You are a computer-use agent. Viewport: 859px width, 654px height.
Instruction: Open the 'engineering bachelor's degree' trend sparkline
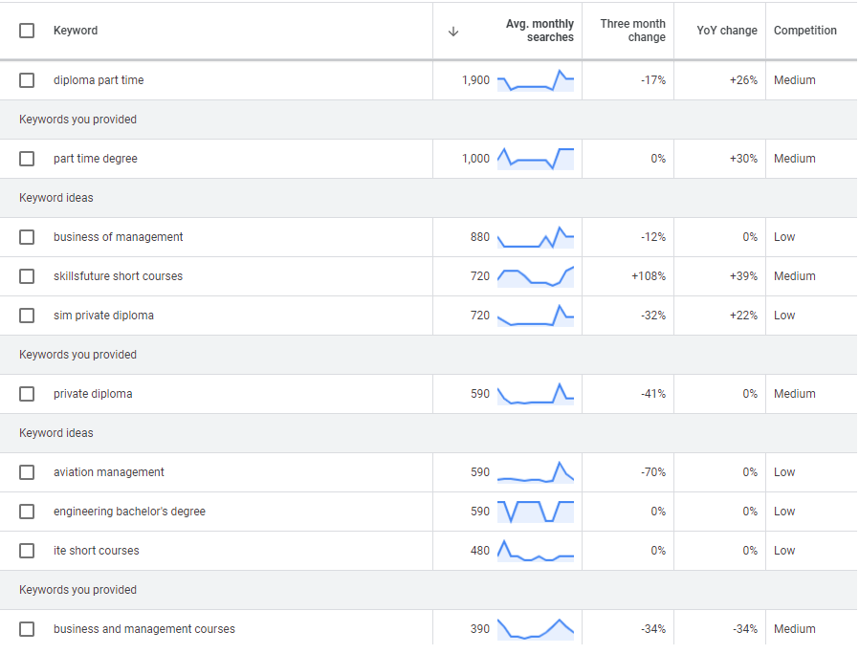(536, 512)
